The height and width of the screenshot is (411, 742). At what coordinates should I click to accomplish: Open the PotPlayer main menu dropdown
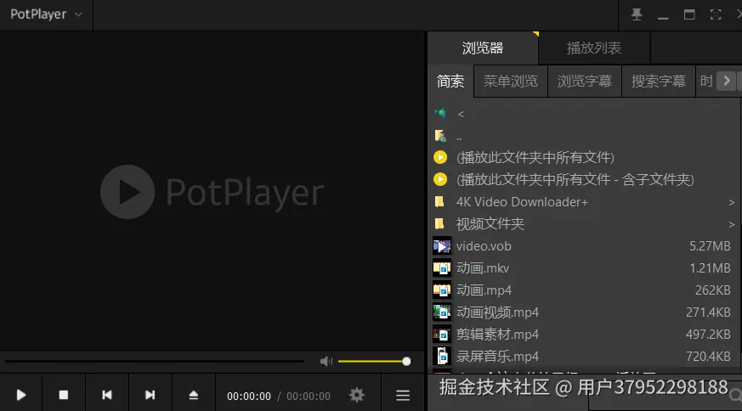point(46,14)
